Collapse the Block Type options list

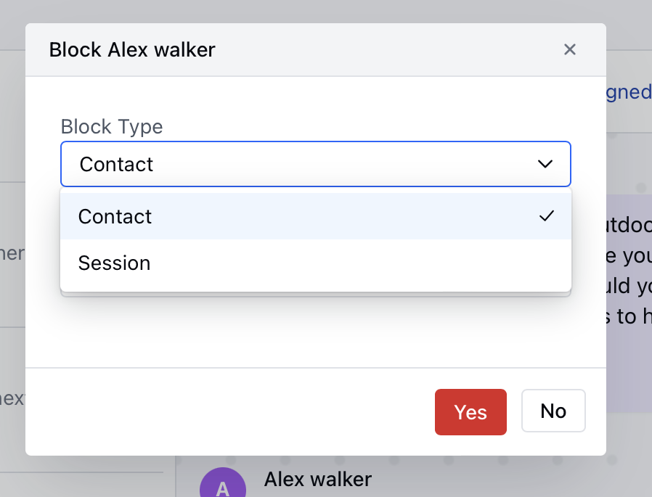point(545,164)
